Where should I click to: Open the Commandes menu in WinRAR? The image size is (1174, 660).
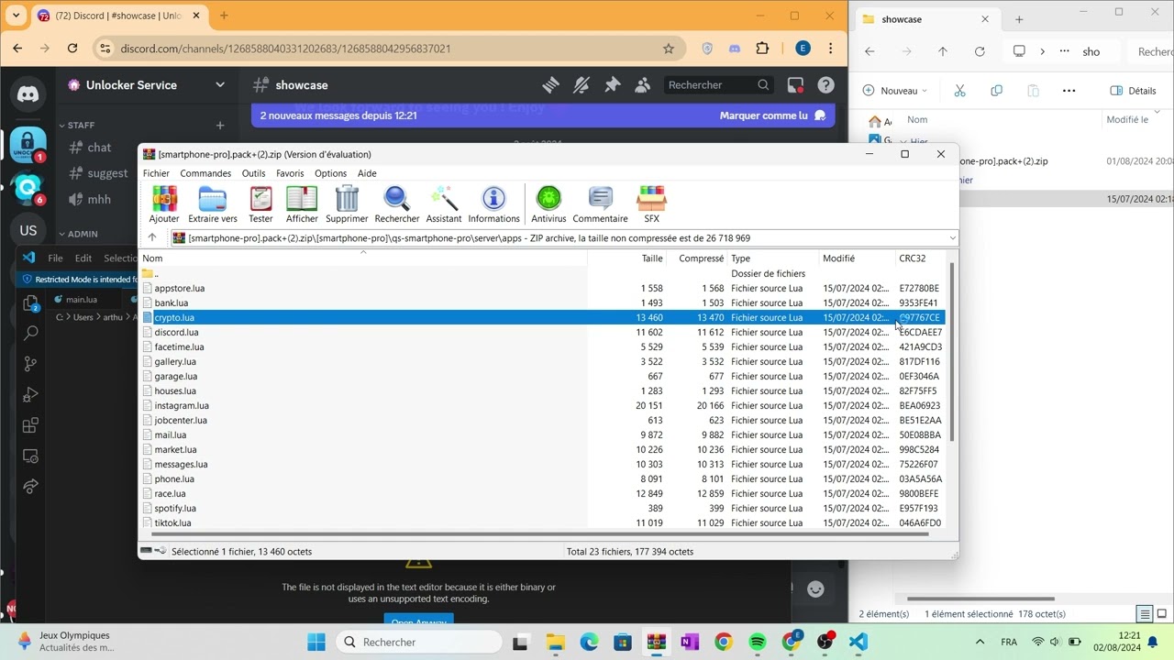click(205, 173)
